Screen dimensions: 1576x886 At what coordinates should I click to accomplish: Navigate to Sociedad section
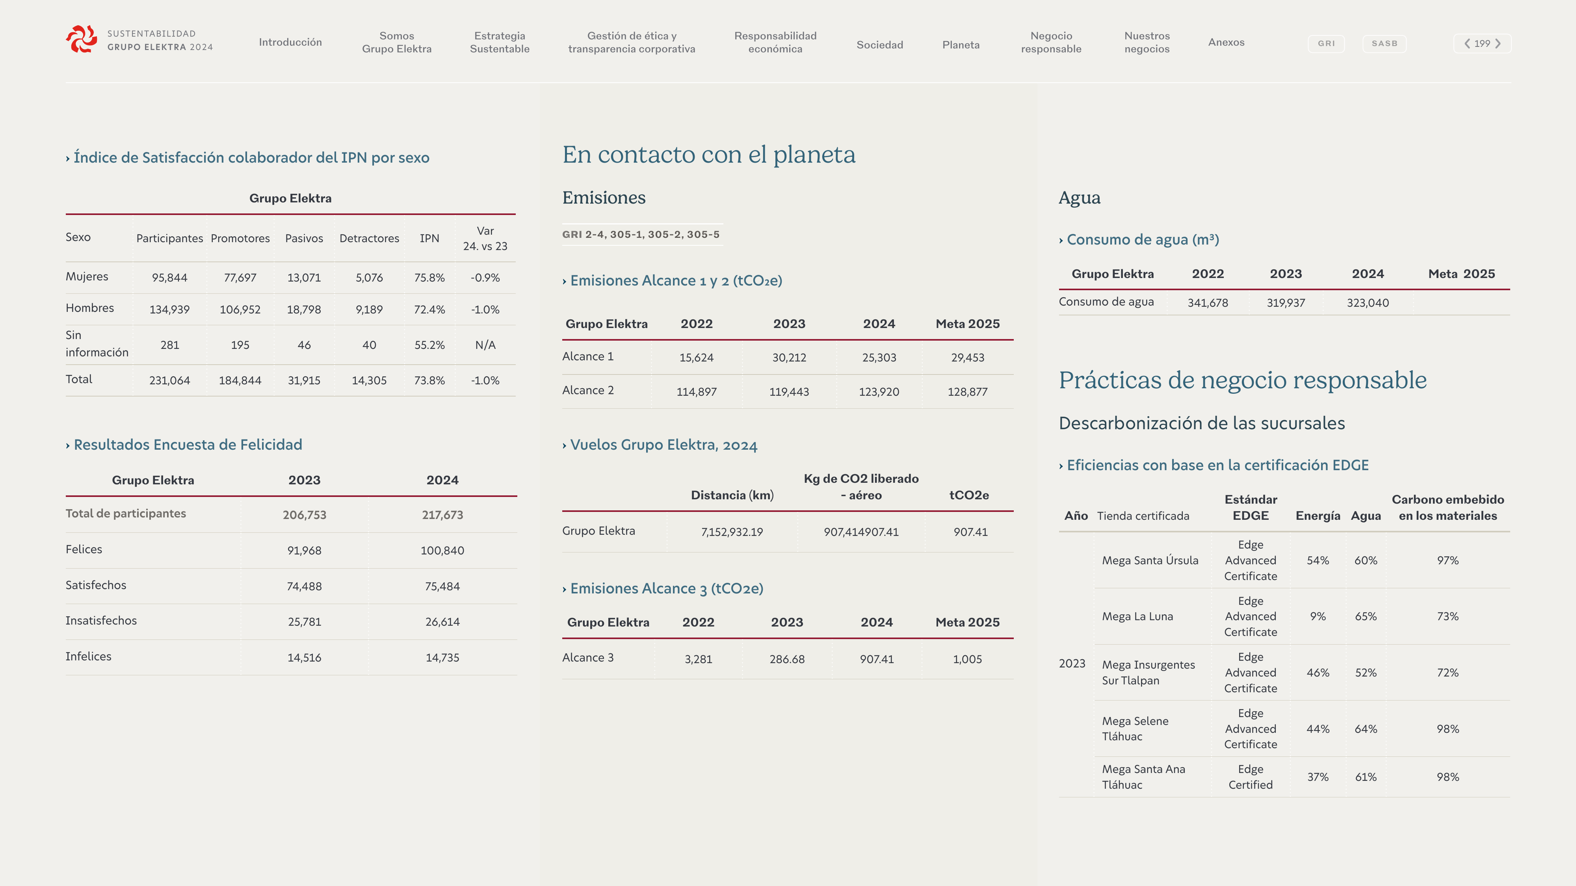pos(880,44)
